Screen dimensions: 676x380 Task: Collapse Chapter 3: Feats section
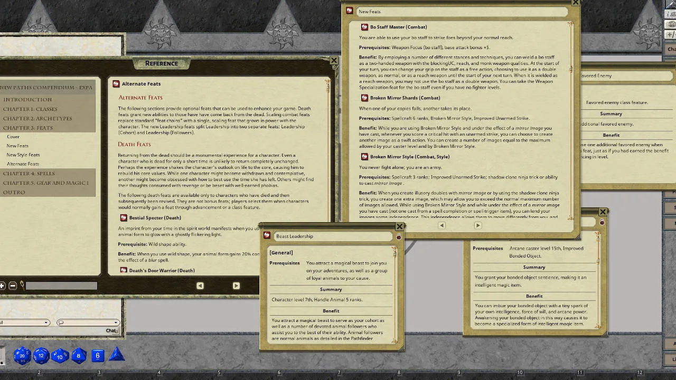coord(48,128)
